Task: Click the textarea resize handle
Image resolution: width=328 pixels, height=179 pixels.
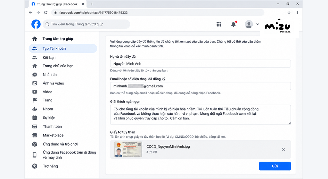Action: click(x=290, y=123)
